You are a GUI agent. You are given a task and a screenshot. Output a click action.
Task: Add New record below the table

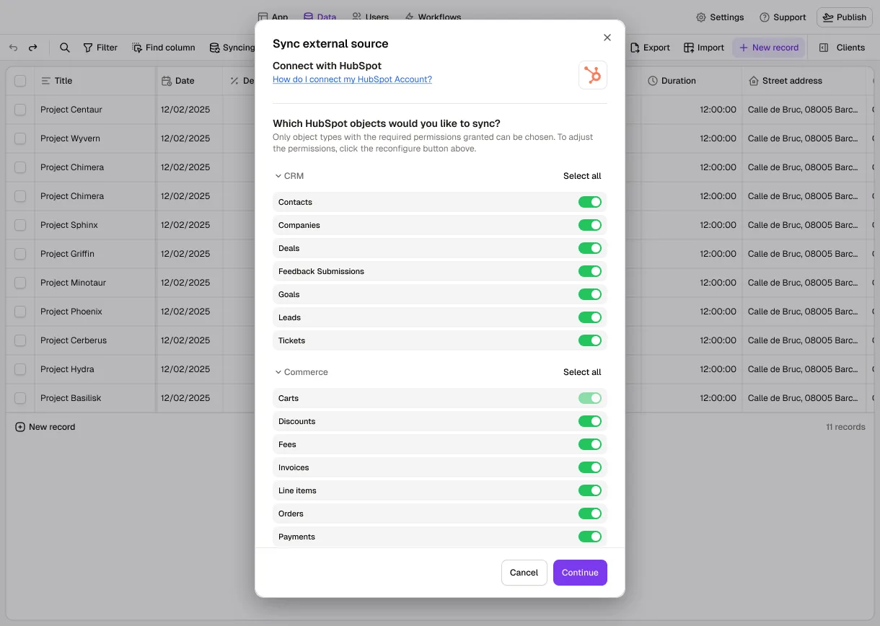point(45,427)
